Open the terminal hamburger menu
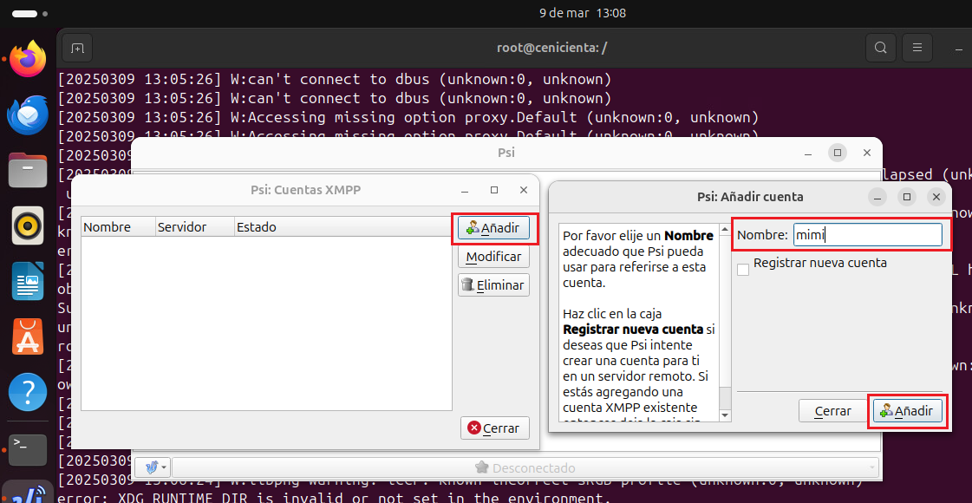This screenshot has height=503, width=972. coord(917,48)
